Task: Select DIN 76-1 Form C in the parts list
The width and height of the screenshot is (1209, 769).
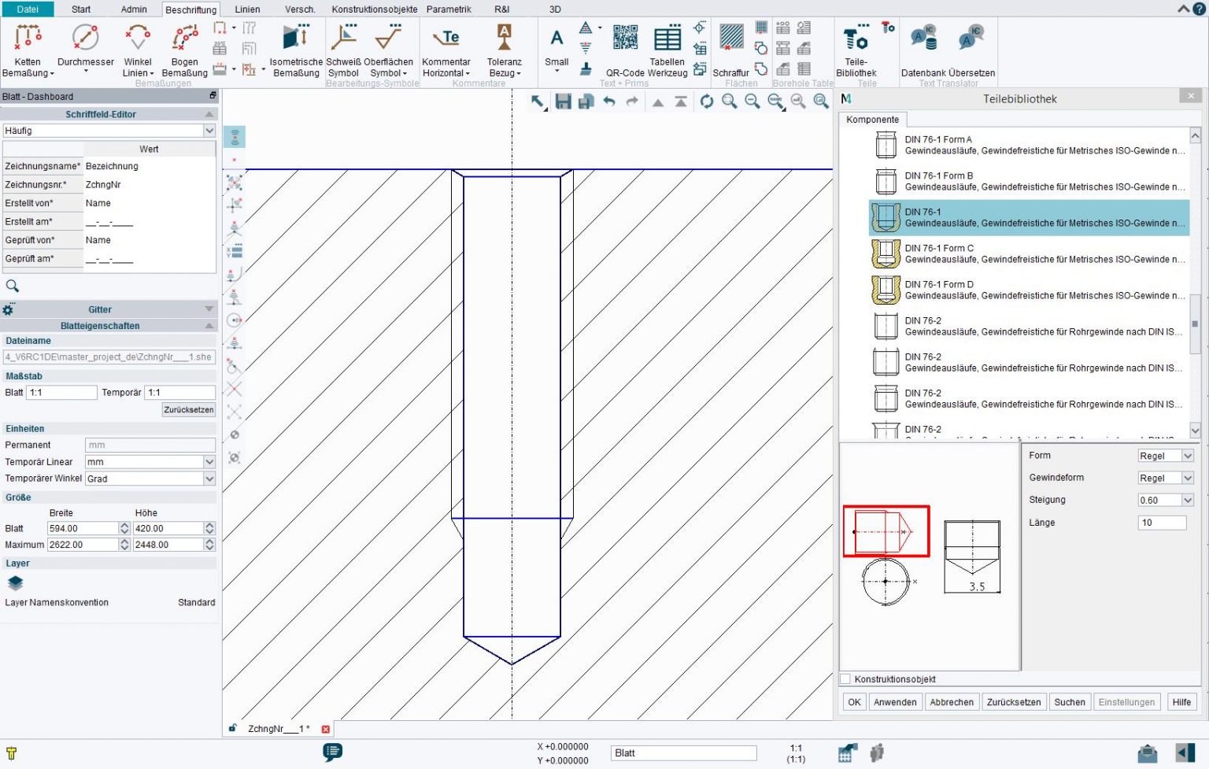Action: click(984, 253)
